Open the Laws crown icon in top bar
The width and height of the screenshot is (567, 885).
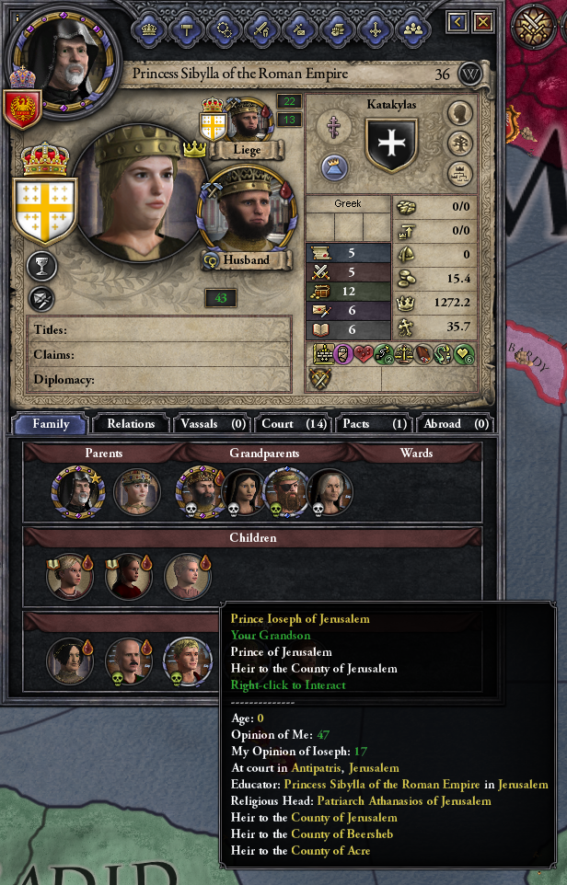point(149,29)
